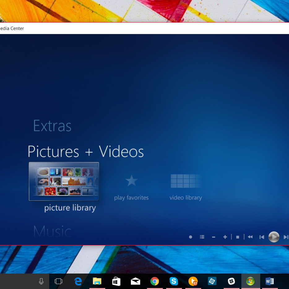The image size is (289, 289).
Task: Launch Microsoft Edge from the taskbar
Action: 78,282
